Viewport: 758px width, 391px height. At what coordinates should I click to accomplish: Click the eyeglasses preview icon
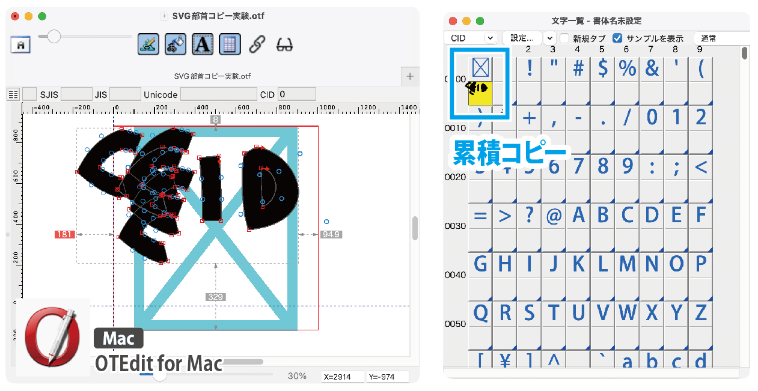284,44
